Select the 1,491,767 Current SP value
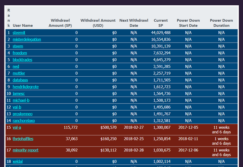The width and height of the screenshot is (243, 167). point(162,114)
